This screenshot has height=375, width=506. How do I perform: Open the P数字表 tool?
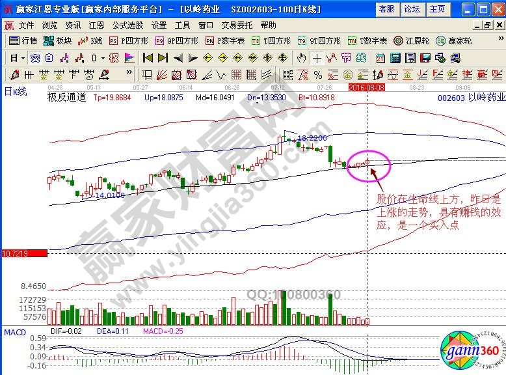(x=225, y=41)
